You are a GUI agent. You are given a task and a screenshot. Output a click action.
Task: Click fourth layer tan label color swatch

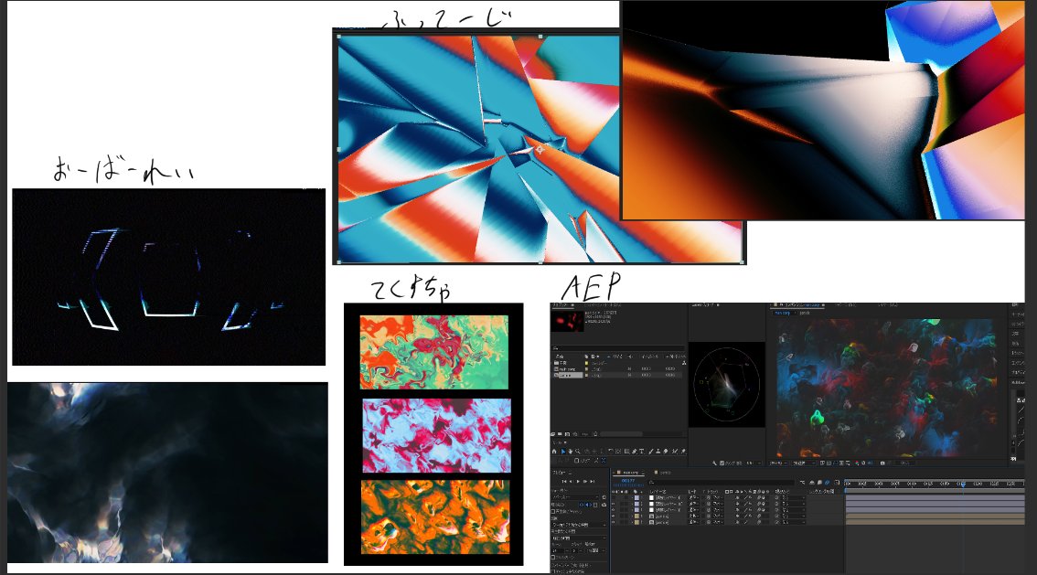(x=636, y=516)
